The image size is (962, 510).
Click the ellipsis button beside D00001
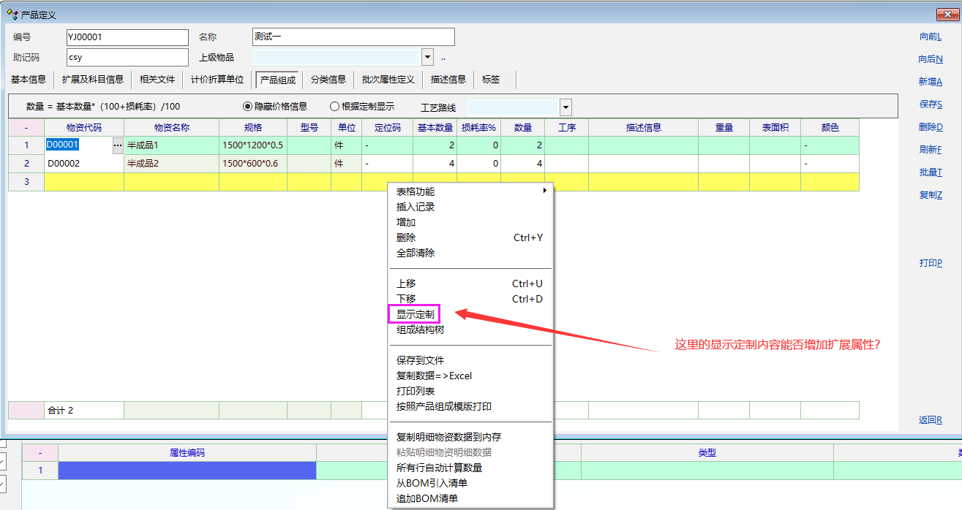pyautogui.click(x=117, y=145)
